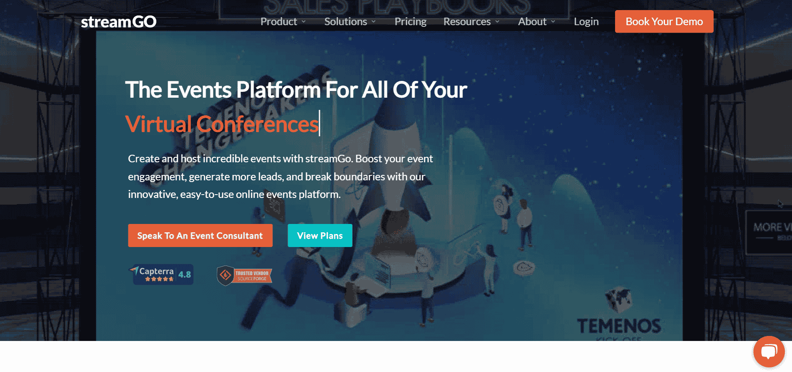Screen dimensions: 792x372
Task: Expand the About dropdown chevron
Action: coord(553,22)
